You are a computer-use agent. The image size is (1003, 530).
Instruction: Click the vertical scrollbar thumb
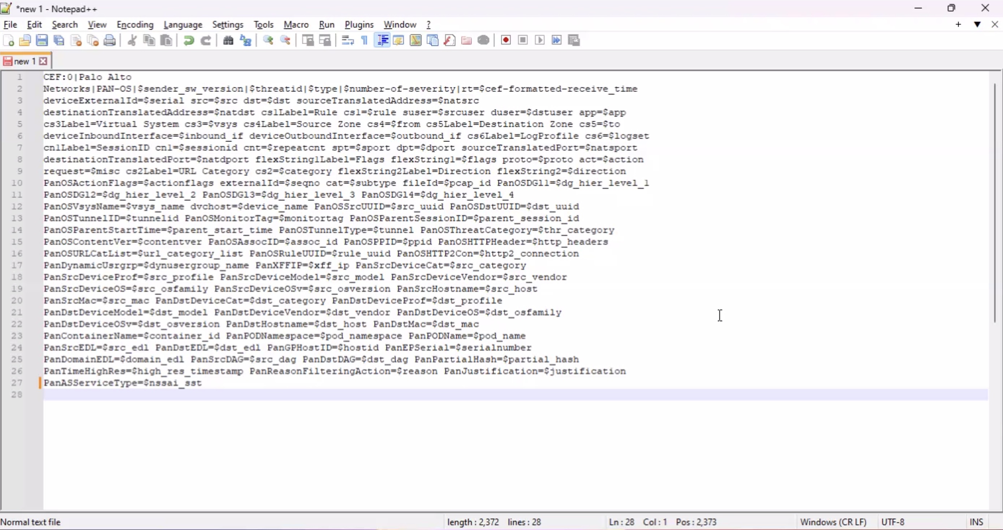click(994, 202)
